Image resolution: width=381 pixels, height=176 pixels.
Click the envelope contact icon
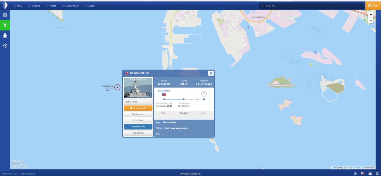click(x=370, y=174)
